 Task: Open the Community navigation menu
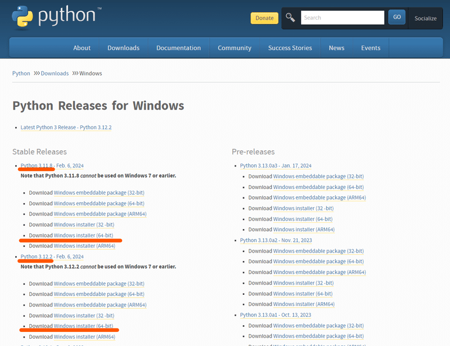[x=235, y=48]
